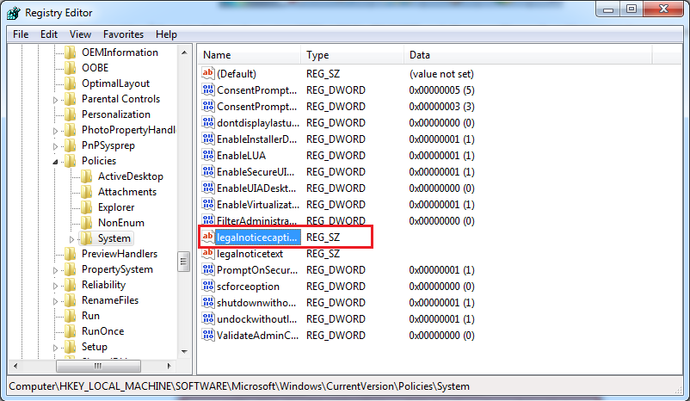Viewport: 690px width, 401px height.
Task: Expand the System key arrow
Action: point(72,238)
